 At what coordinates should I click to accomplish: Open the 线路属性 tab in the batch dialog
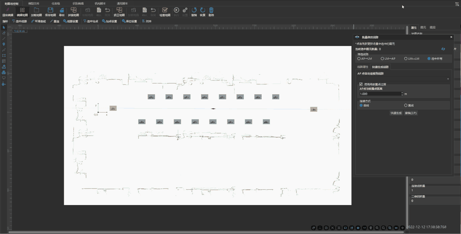point(362,67)
